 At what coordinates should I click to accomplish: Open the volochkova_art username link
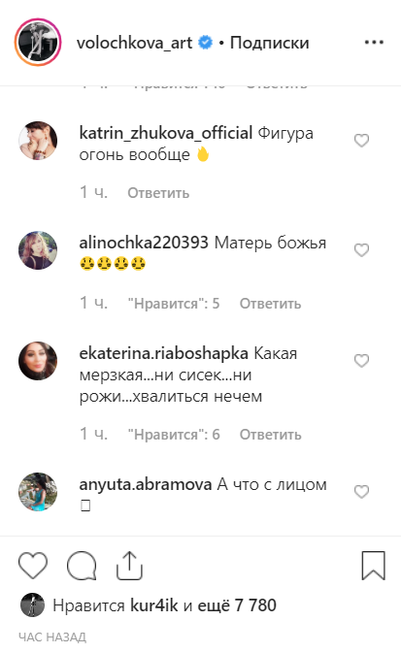pos(134,43)
